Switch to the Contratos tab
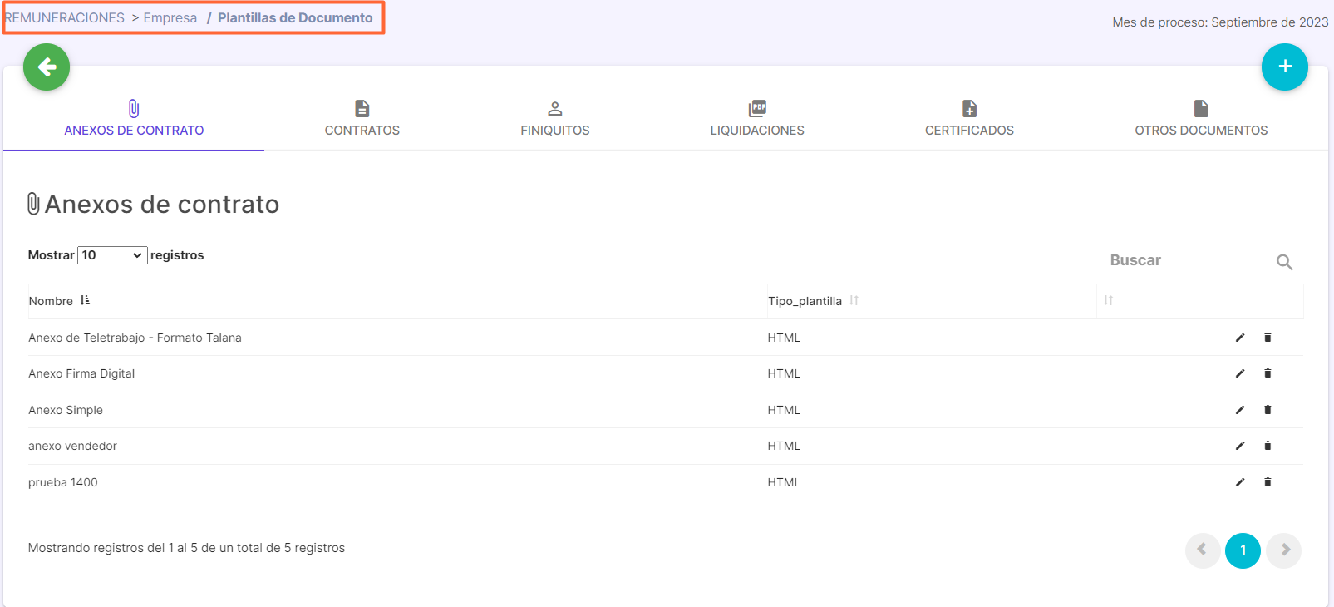Image resolution: width=1334 pixels, height=607 pixels. [x=362, y=119]
